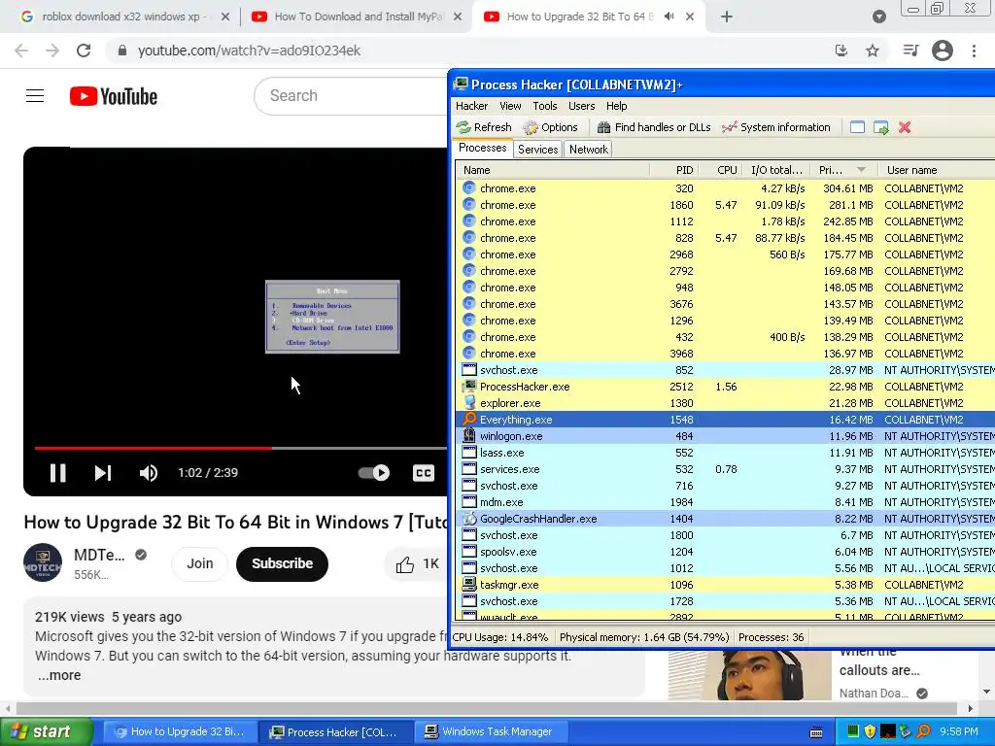Viewport: 995px width, 746px height.
Task: Reload the page in Chrome
Action: coord(84,51)
